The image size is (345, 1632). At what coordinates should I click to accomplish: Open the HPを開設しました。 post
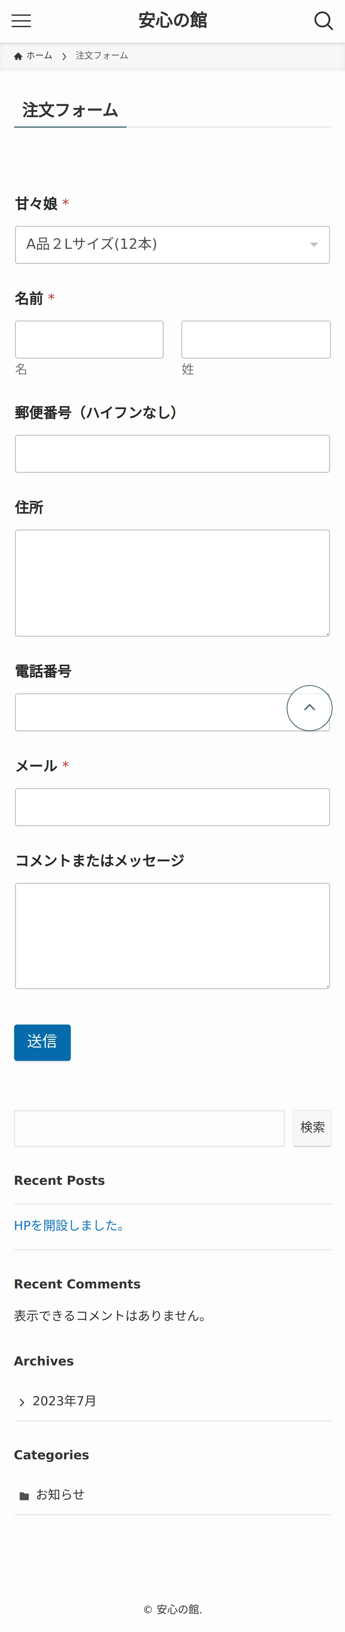coord(70,1225)
